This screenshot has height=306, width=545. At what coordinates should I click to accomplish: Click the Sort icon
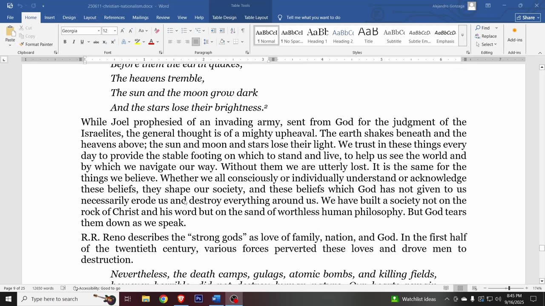[232, 31]
